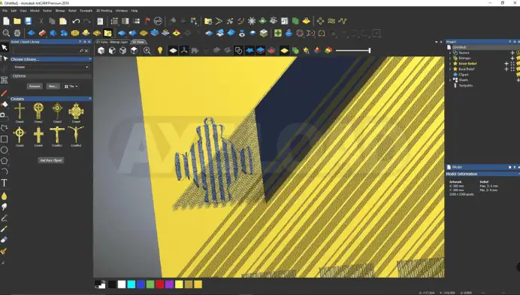The image size is (520, 295).
Task: Expand the Bitmaps tree node
Action: (450, 58)
